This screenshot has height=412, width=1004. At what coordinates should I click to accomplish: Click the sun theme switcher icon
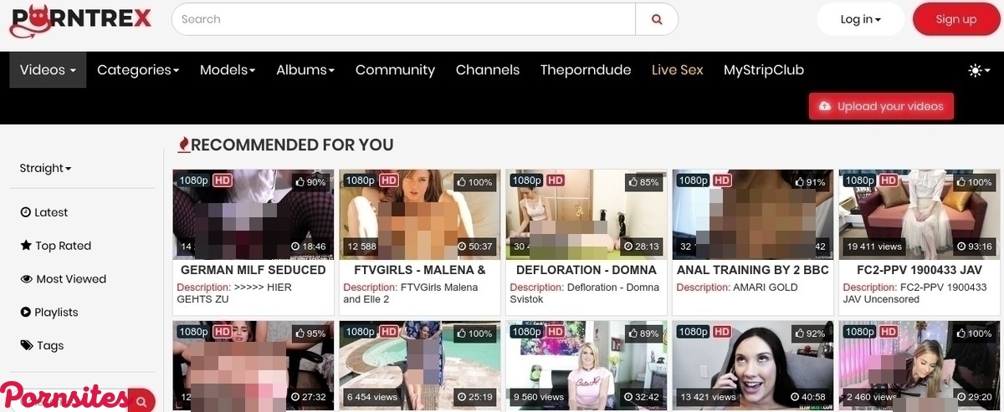click(975, 70)
